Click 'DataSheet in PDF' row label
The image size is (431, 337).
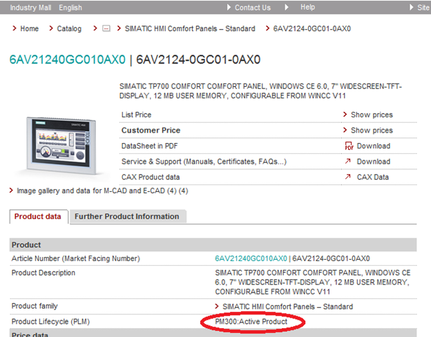149,146
